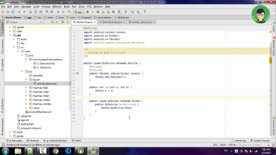Image resolution: width=276 pixels, height=155 pixels.
Task: Open the TODO tool window
Action: pyautogui.click(x=76, y=141)
